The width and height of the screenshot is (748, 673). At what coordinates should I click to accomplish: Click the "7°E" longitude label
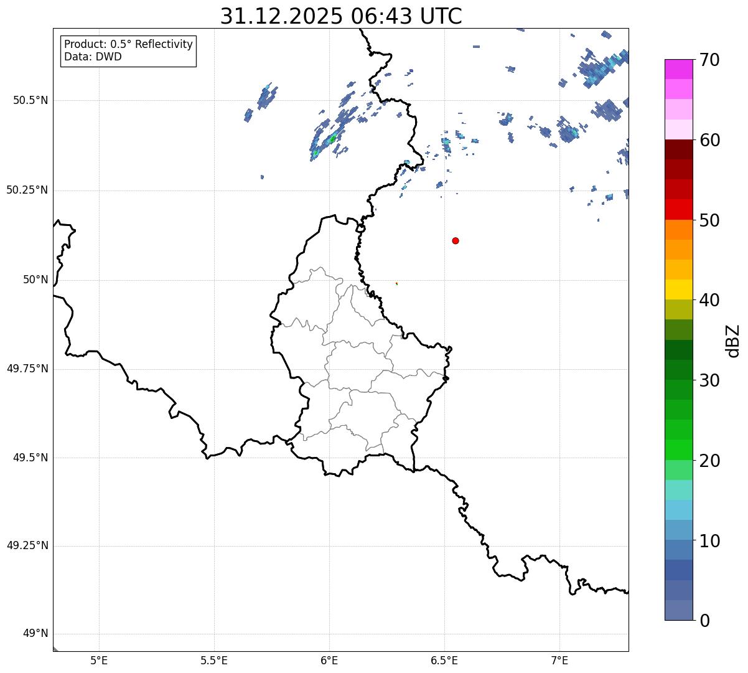pyautogui.click(x=559, y=661)
